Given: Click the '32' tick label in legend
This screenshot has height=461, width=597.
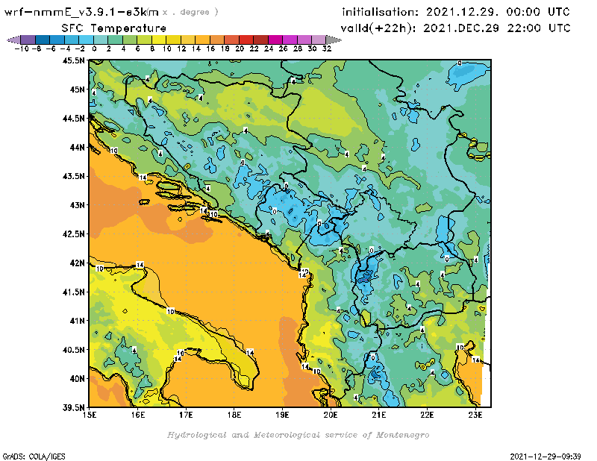Looking at the screenshot, I should (327, 48).
